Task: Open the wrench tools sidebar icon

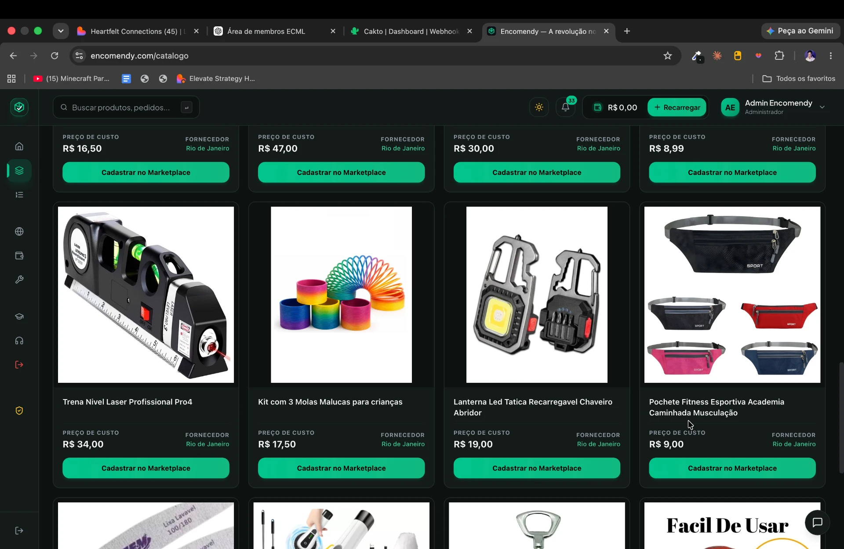Action: pyautogui.click(x=19, y=280)
